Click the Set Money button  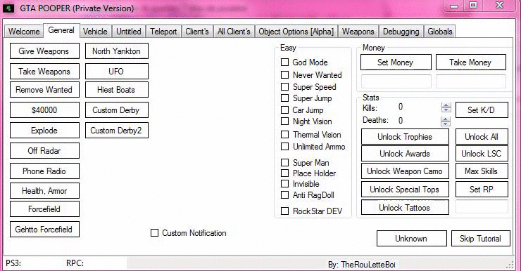[x=396, y=62]
